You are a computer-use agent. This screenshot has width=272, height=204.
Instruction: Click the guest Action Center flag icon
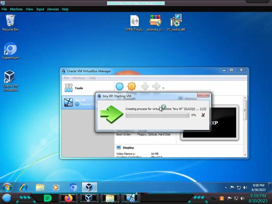point(232,187)
